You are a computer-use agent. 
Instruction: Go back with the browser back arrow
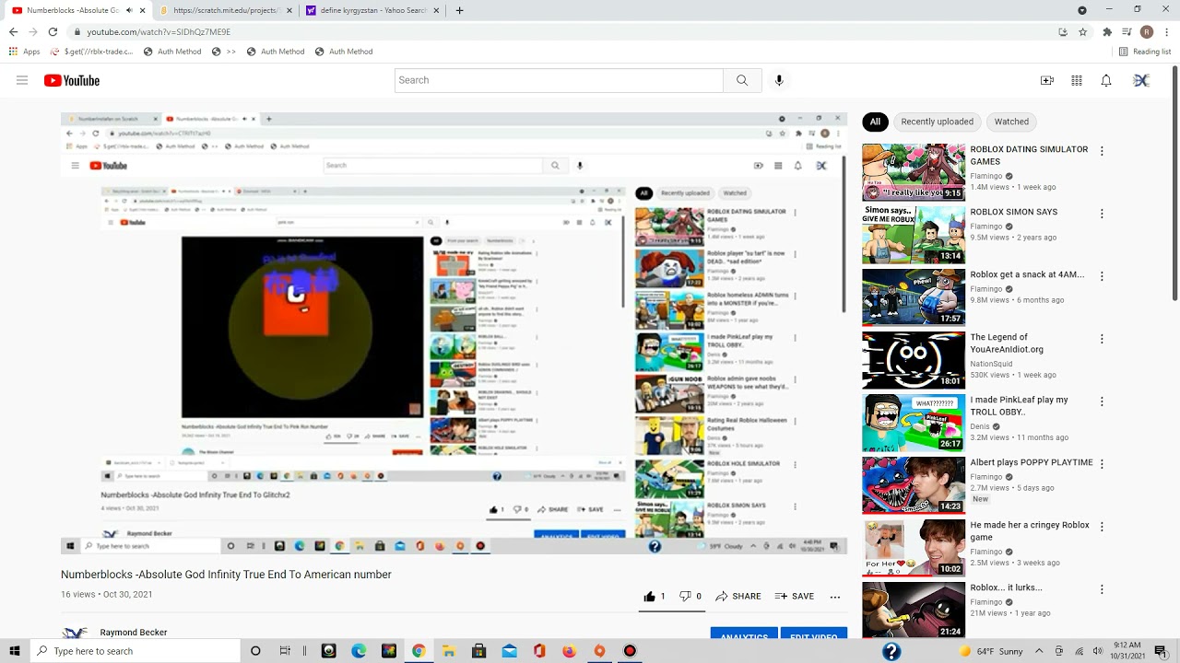(x=13, y=31)
